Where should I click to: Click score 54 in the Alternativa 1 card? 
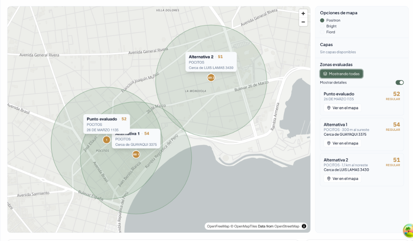(x=396, y=124)
